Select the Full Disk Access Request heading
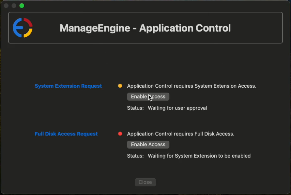Screen dimensions: 291x195 click(66, 134)
